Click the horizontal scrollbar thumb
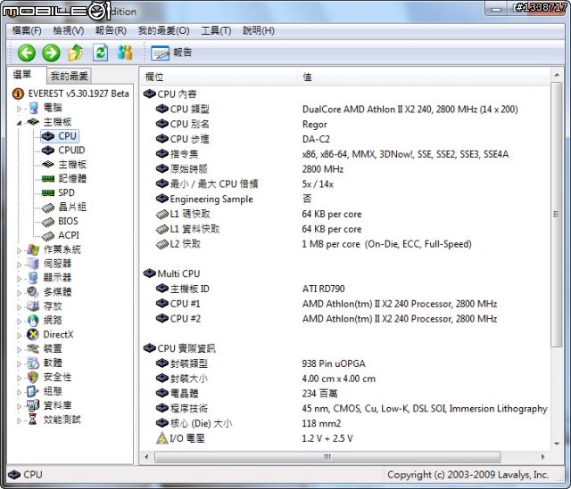The width and height of the screenshot is (571, 489). tap(327, 457)
